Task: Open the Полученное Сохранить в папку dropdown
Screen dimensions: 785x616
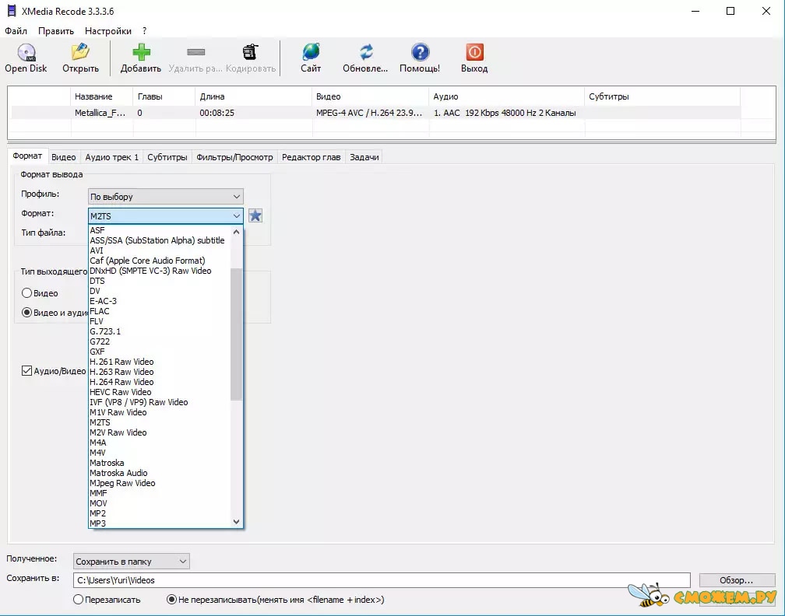Action: (131, 562)
